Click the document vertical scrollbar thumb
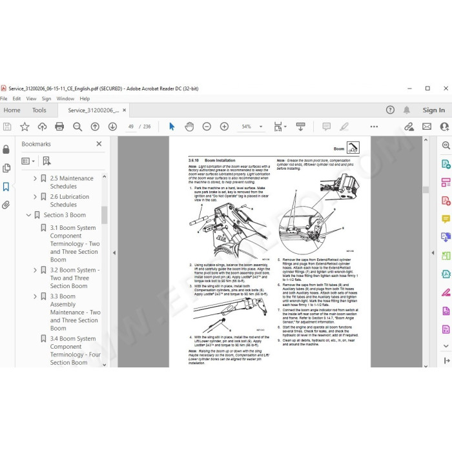This screenshot has height=452, width=452. [426, 190]
